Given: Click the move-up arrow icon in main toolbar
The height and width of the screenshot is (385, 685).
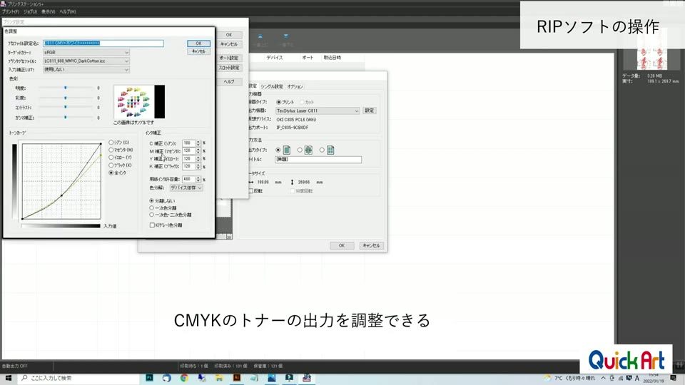Looking at the screenshot, I should click(260, 36).
